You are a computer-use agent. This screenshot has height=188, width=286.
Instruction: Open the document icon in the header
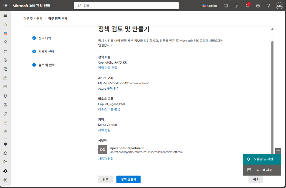pos(236,6)
